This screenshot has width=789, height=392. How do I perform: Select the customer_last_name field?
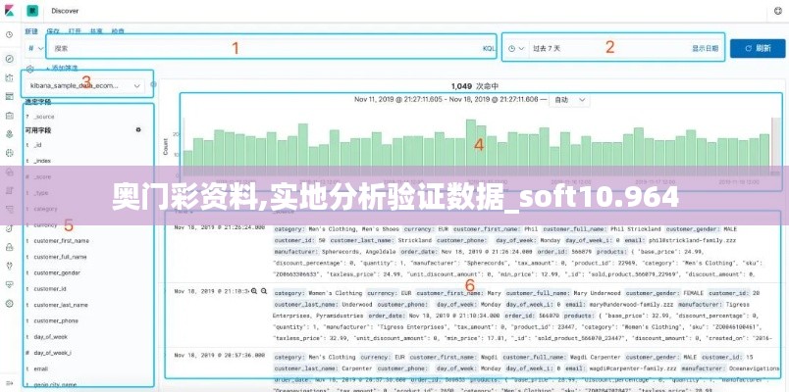click(61, 305)
